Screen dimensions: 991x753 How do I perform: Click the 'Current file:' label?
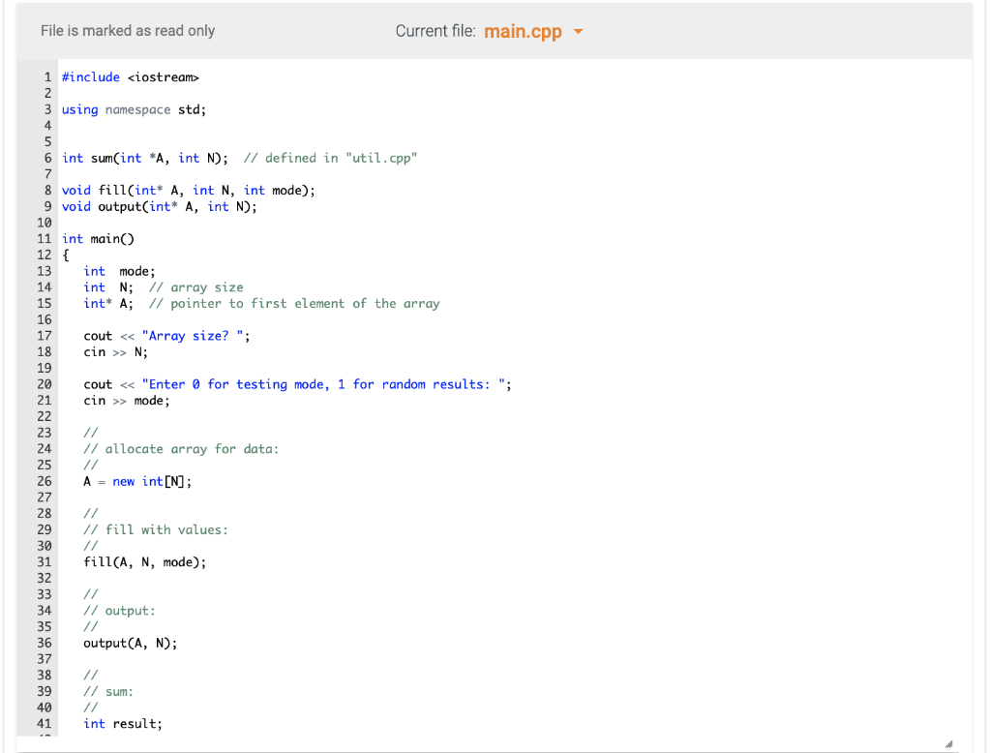[x=435, y=31]
